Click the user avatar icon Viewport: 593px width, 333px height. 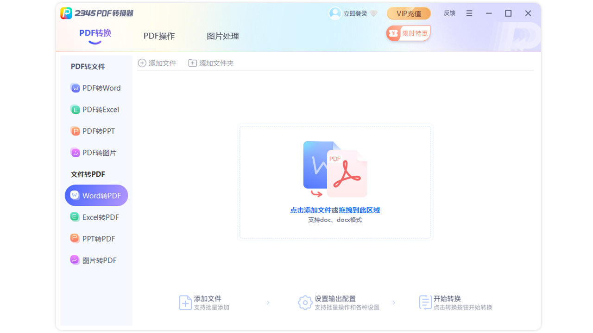point(334,13)
